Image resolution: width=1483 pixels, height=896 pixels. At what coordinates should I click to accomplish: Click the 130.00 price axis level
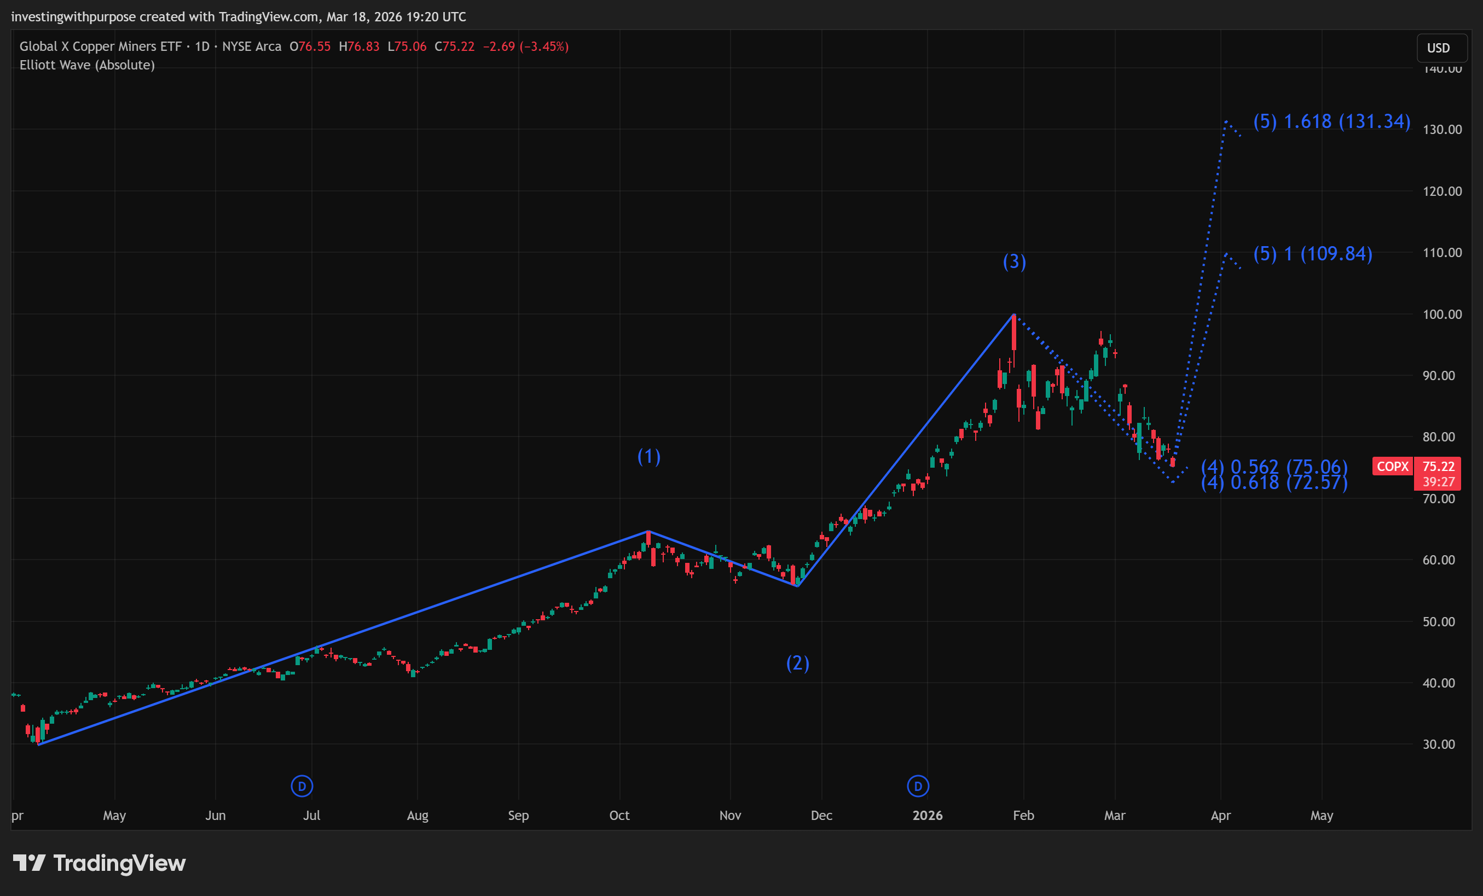coord(1441,130)
